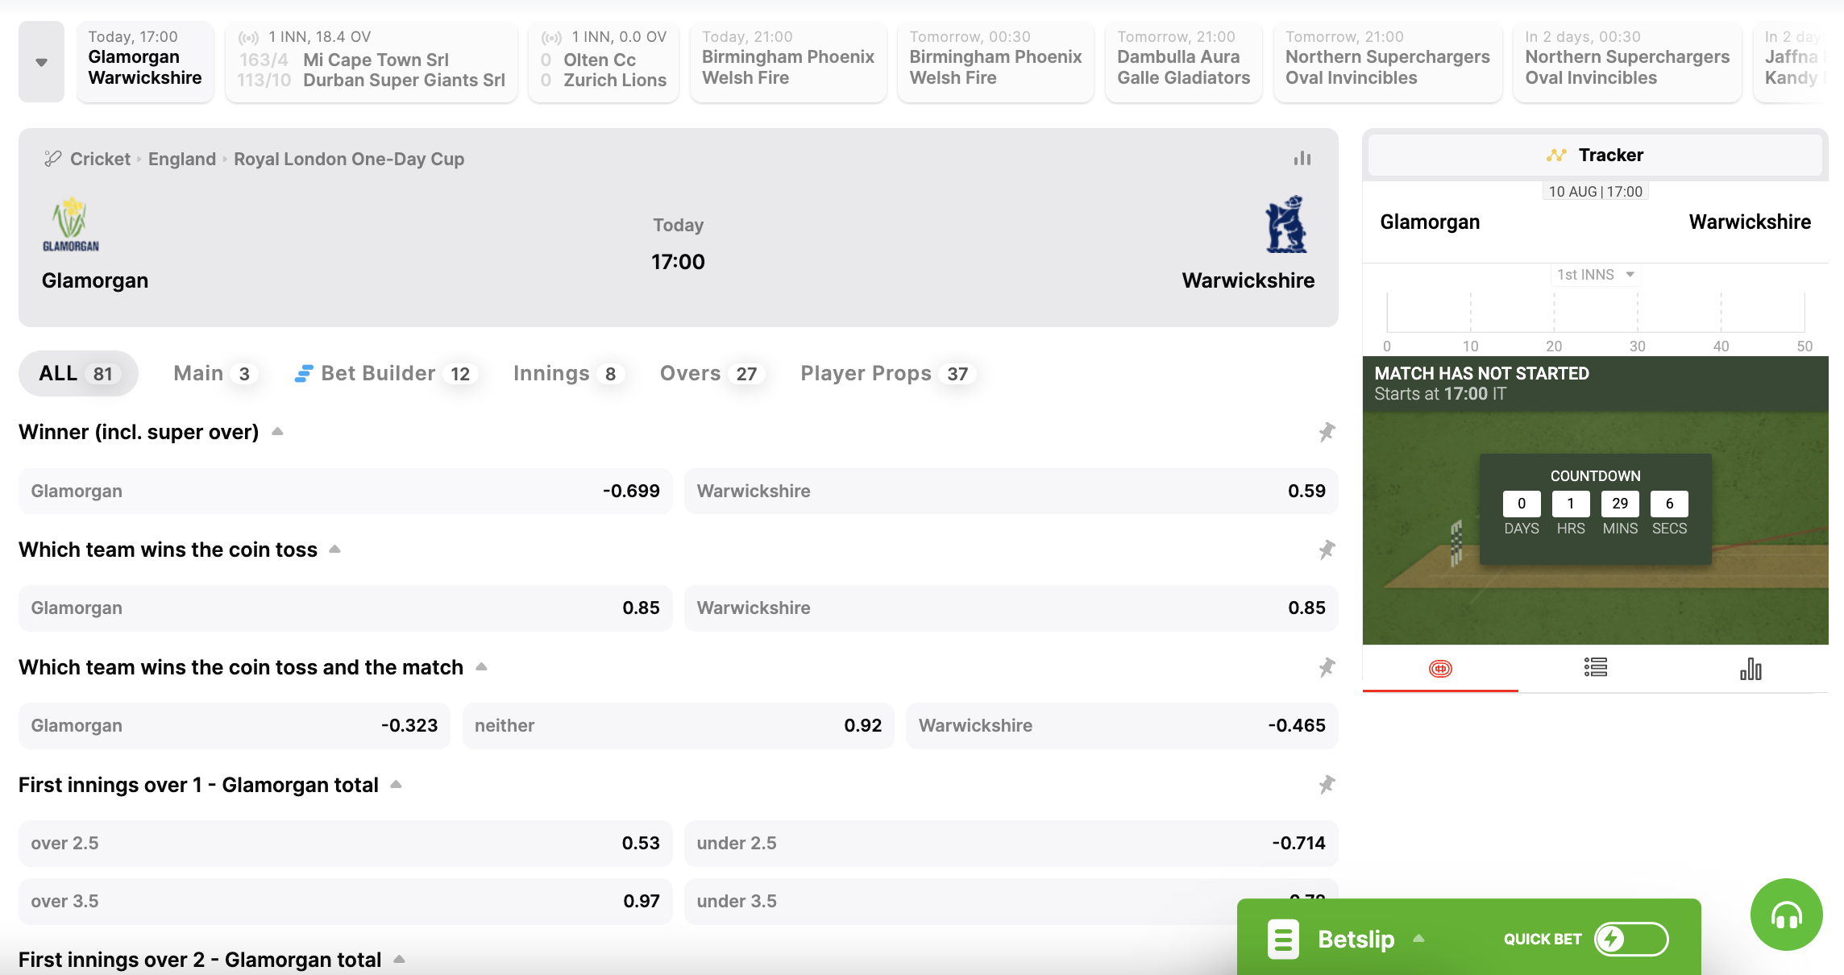Click the Warwickshire team crest

tap(1286, 225)
